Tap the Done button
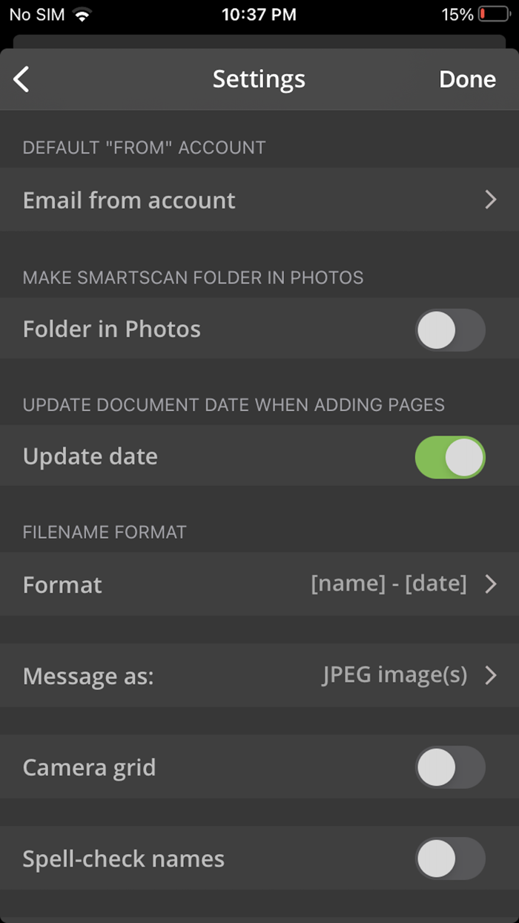Image resolution: width=519 pixels, height=923 pixels. [x=467, y=79]
